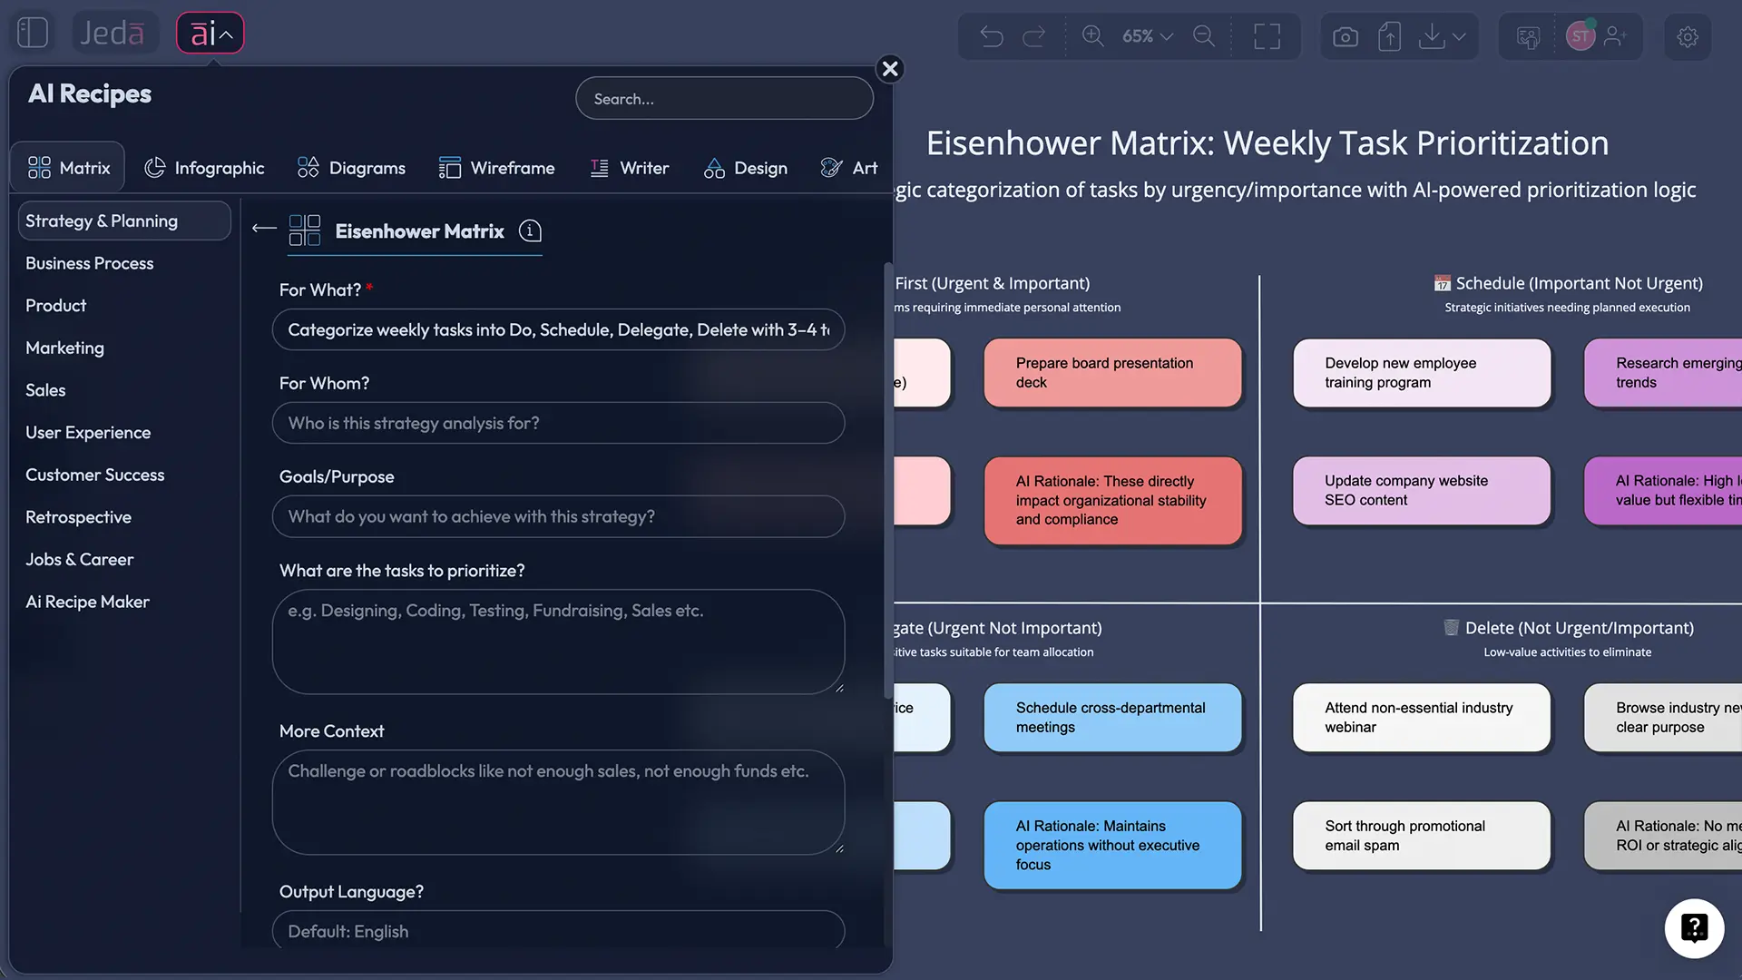Enter fullscreen with the frame icon
Screen dimensions: 1742x980
pyautogui.click(x=1267, y=36)
